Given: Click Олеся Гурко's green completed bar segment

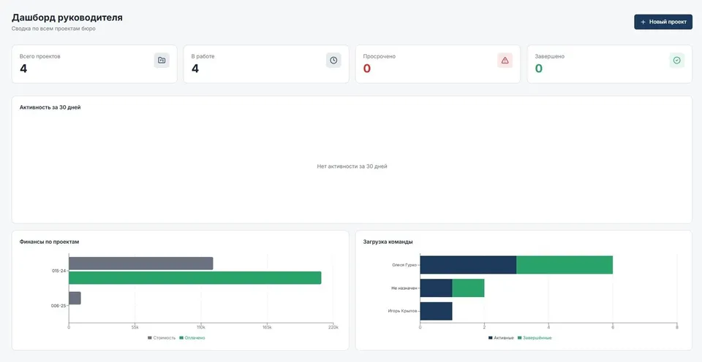Looking at the screenshot, I should coord(564,265).
